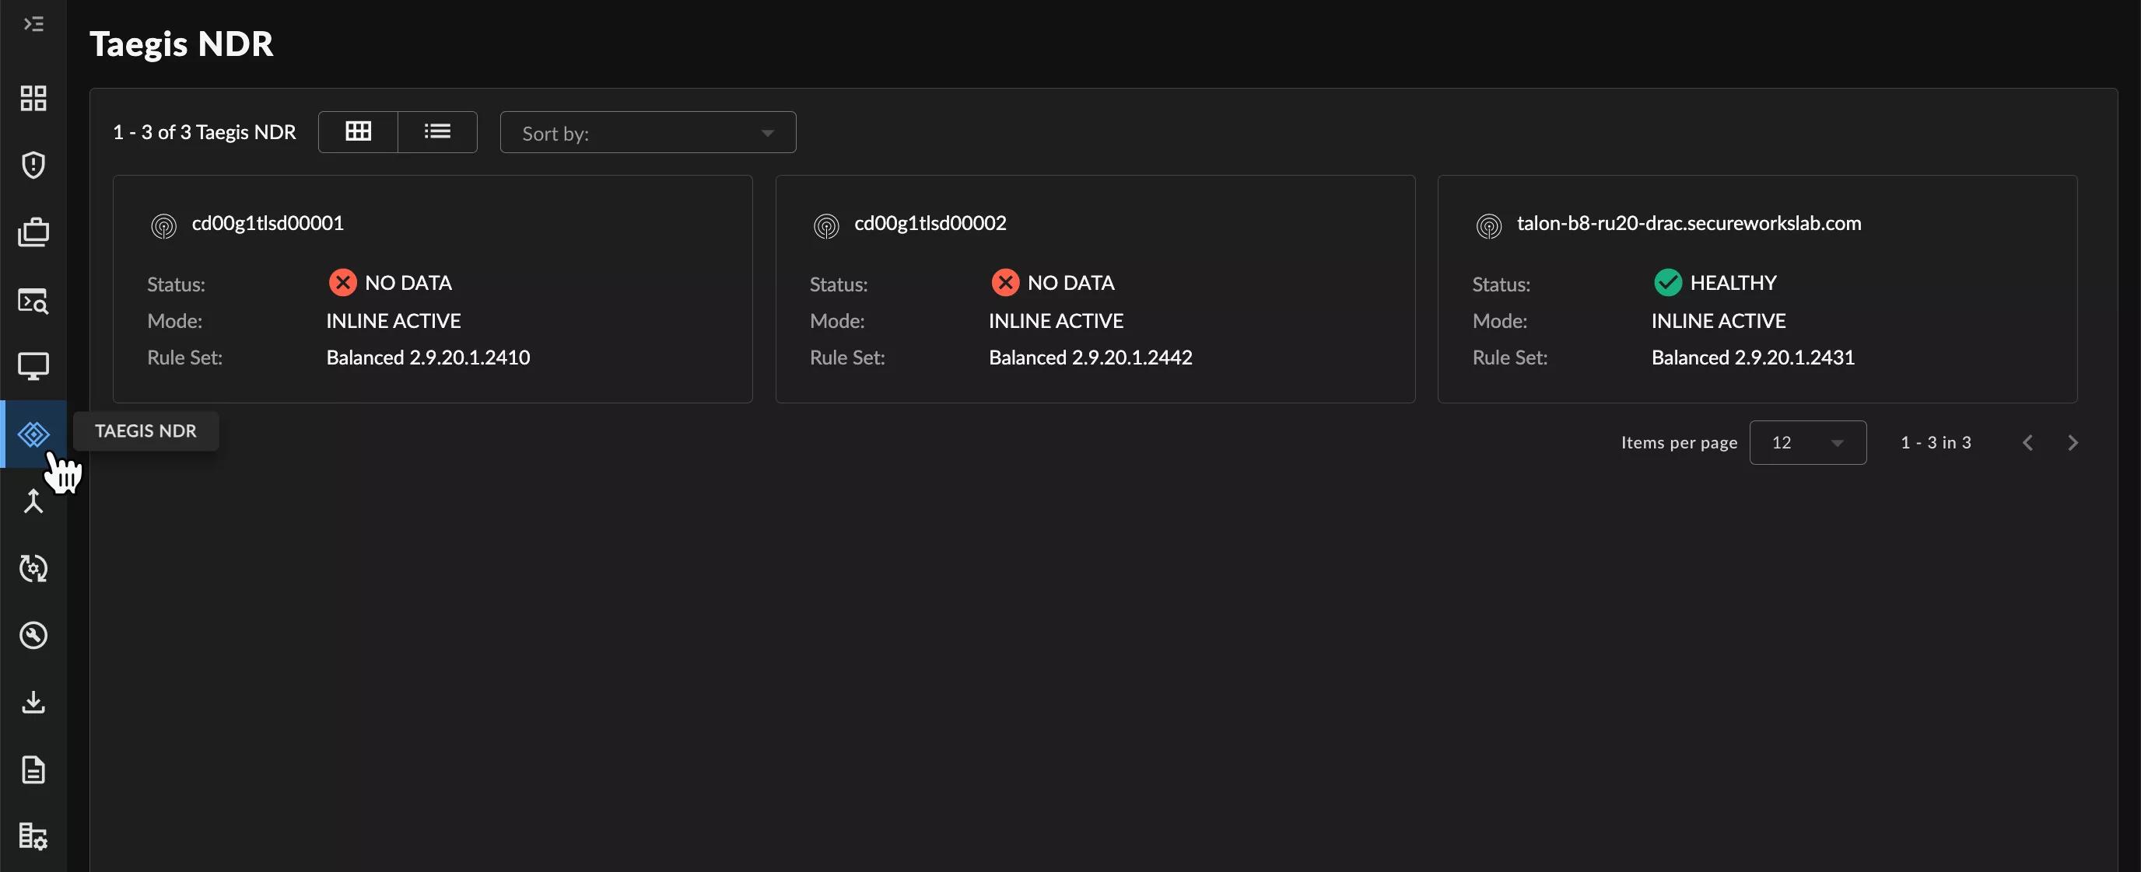Select the Taegis NDR sidebar icon

pyautogui.click(x=33, y=434)
